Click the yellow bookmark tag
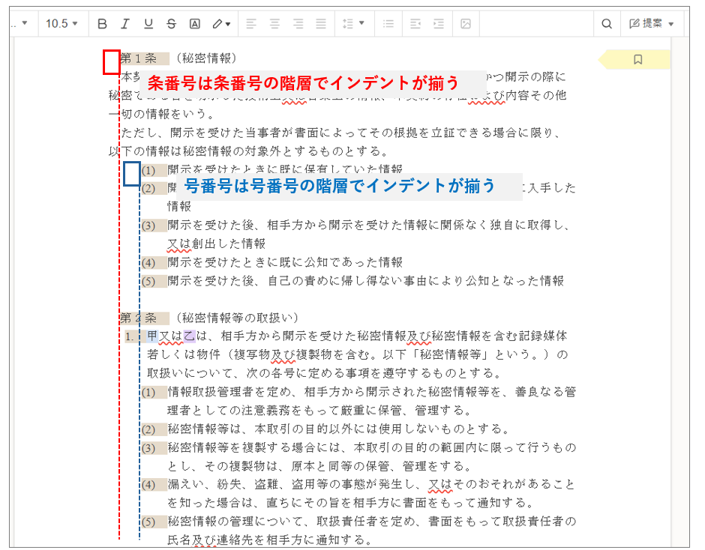The height and width of the screenshot is (550, 705). 637,59
